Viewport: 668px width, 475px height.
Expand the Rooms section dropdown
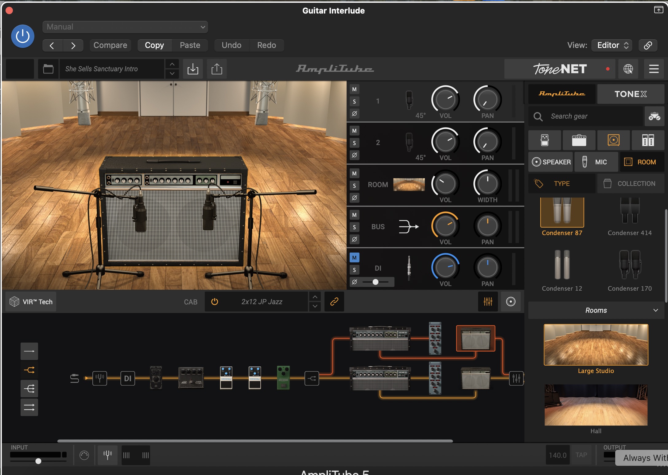coord(596,310)
